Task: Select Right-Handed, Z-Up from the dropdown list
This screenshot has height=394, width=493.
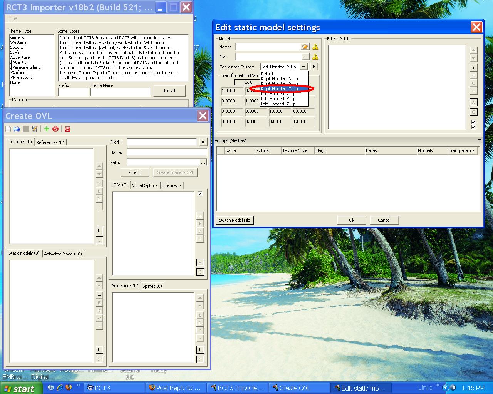Action: (x=279, y=89)
